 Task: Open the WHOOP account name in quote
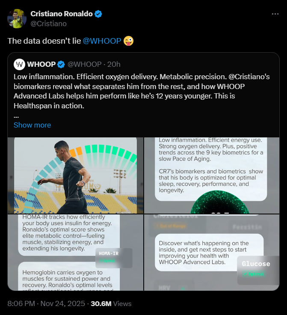pos(41,64)
